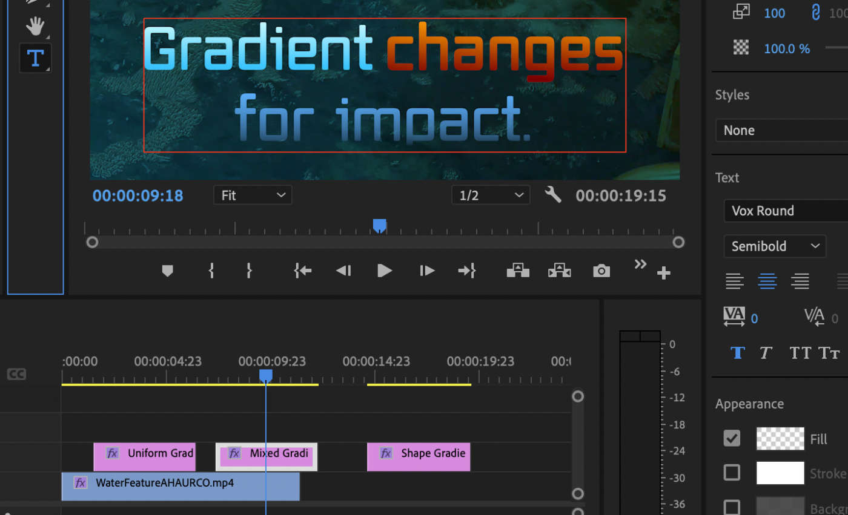Open the 1/2 playback resolution dropdown
Viewport: 848px width, 515px height.
click(491, 195)
